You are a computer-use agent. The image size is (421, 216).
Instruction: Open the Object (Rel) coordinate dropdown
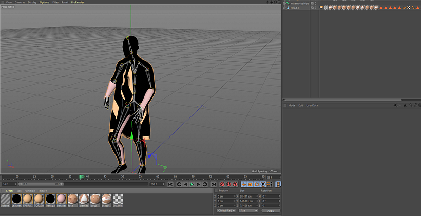point(226,211)
